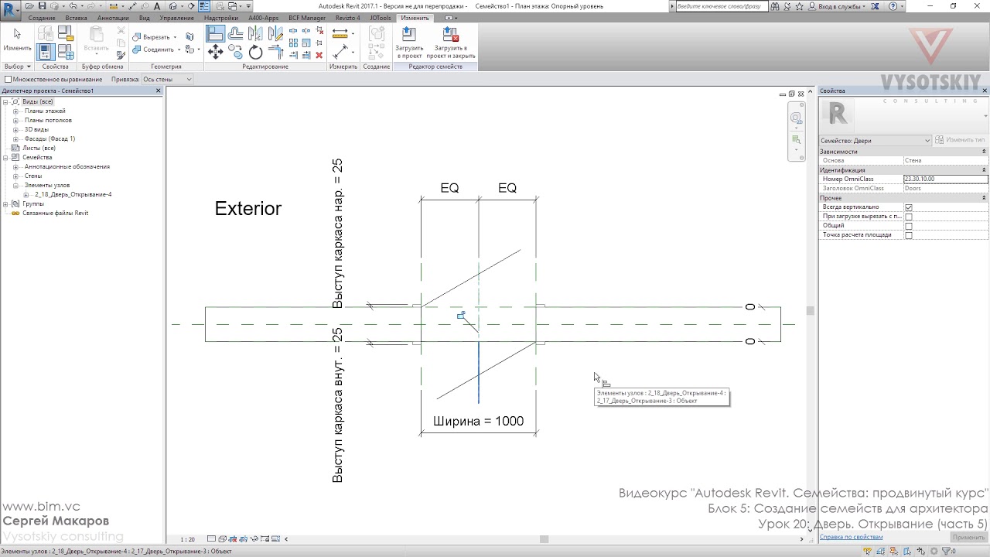990x557 pixels.
Task: Close the Properties palette
Action: (x=983, y=91)
